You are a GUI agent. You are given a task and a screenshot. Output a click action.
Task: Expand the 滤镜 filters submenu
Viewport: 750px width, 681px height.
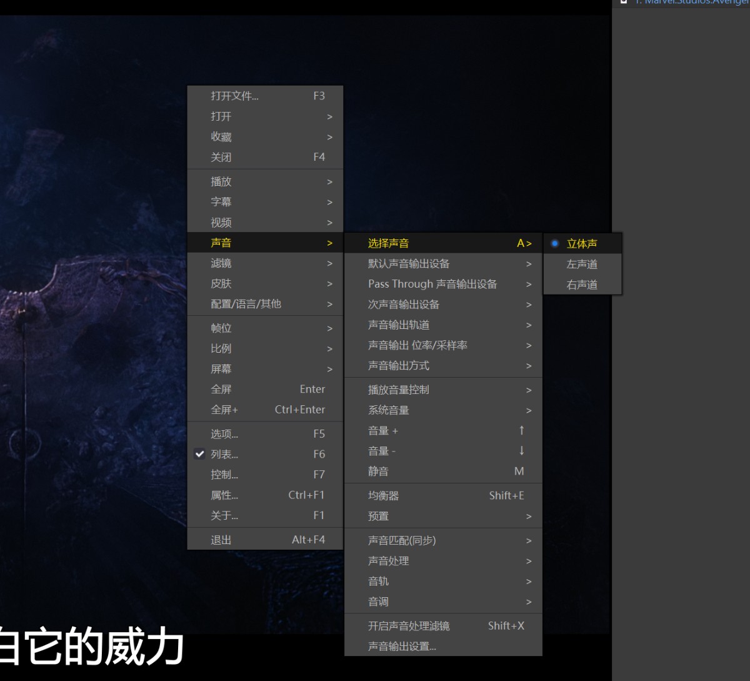point(265,263)
